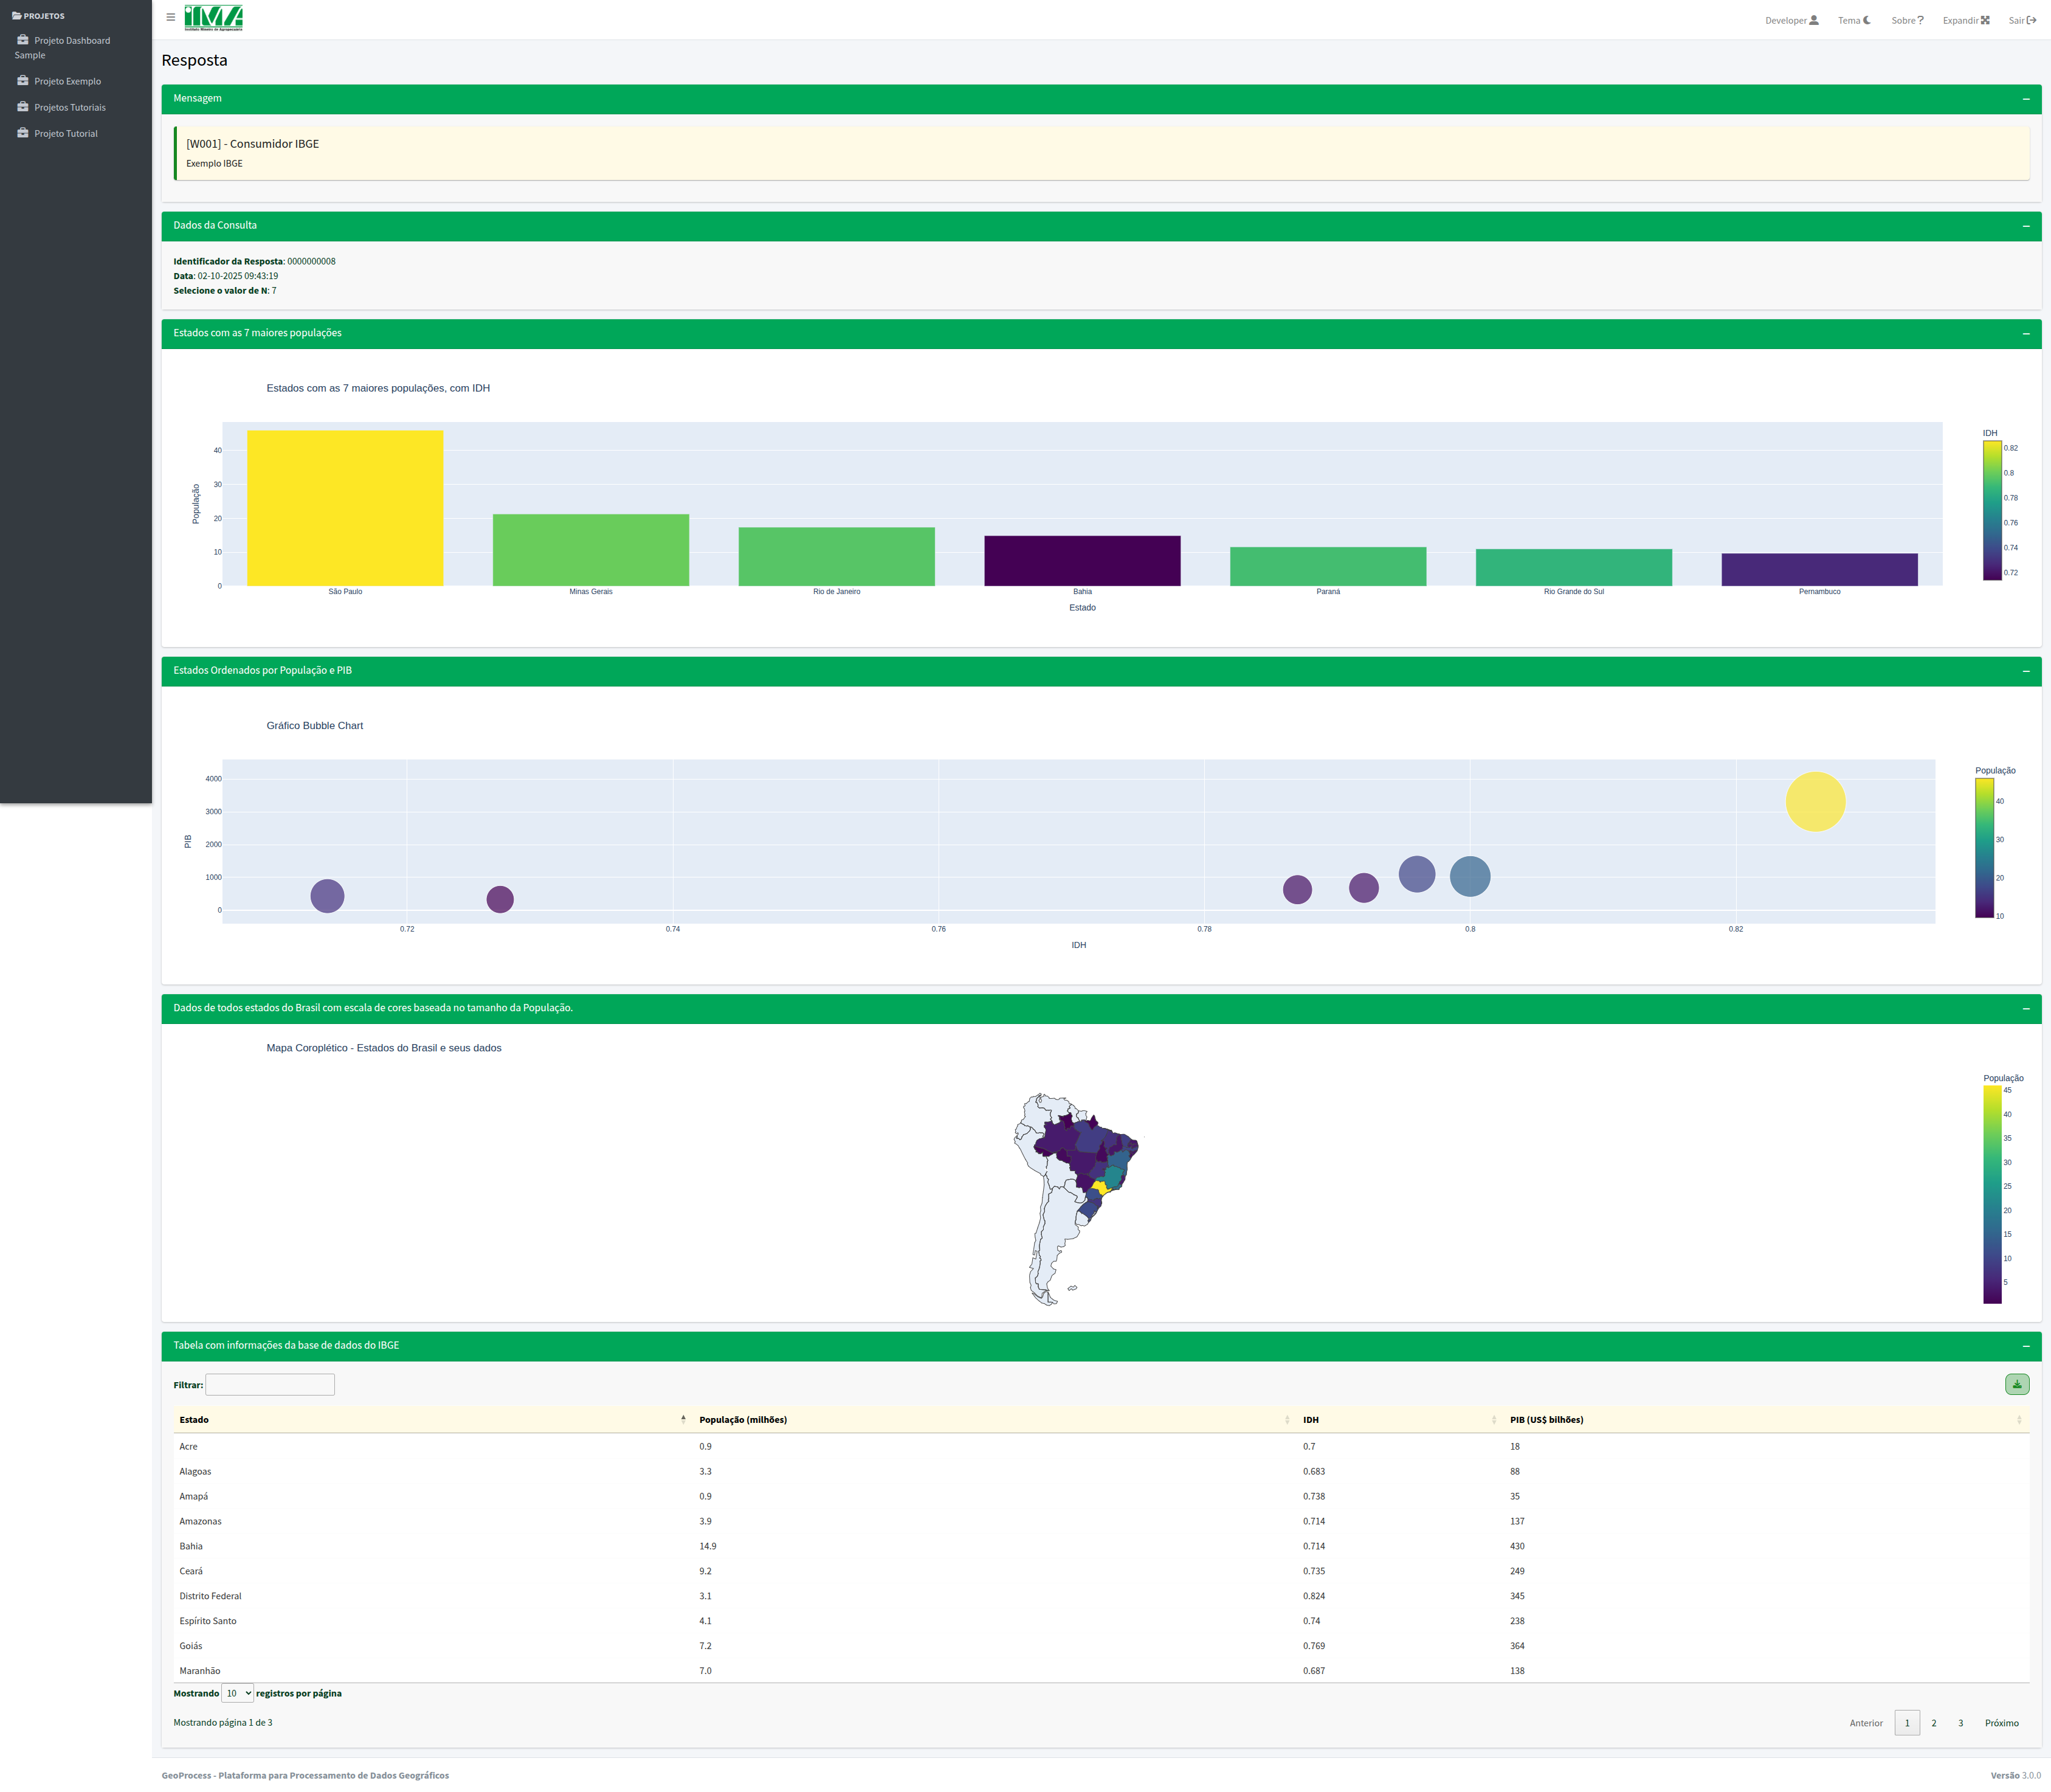
Task: Go to page 2 of table
Action: click(1933, 1723)
